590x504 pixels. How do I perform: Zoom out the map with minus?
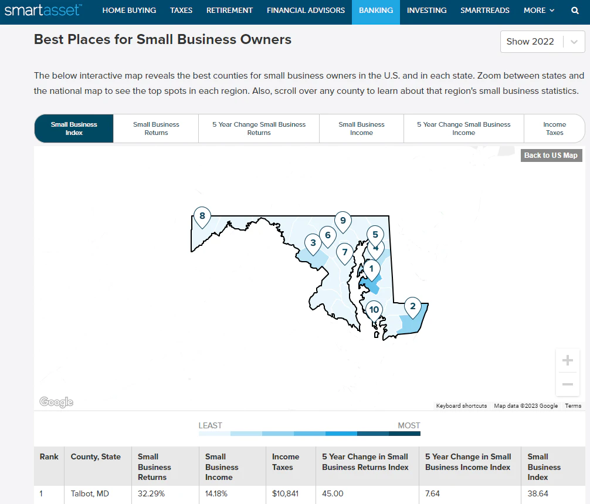point(568,384)
